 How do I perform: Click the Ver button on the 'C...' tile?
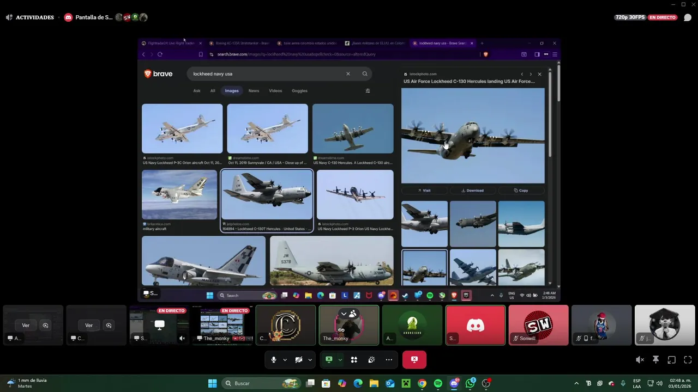(89, 326)
